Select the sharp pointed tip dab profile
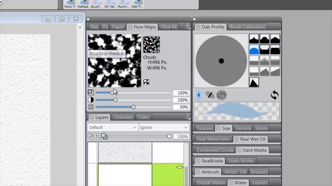The image size is (332, 186). point(254,39)
